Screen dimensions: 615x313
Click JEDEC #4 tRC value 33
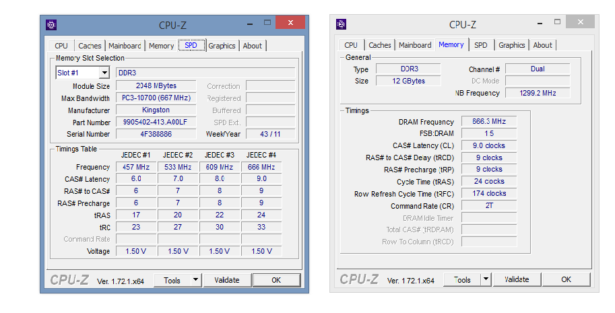coord(261,228)
